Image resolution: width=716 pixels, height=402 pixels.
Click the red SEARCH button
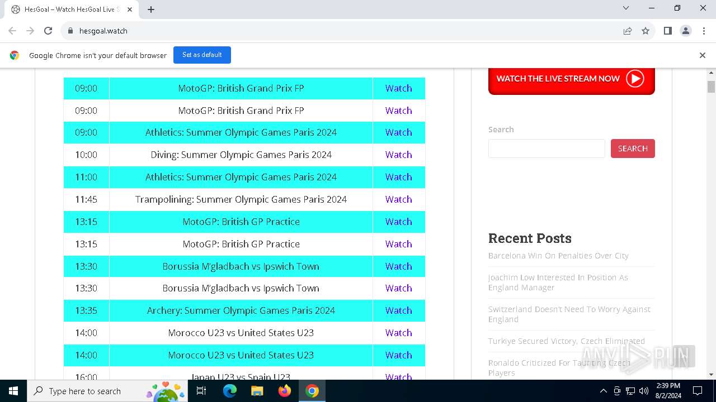coord(633,149)
